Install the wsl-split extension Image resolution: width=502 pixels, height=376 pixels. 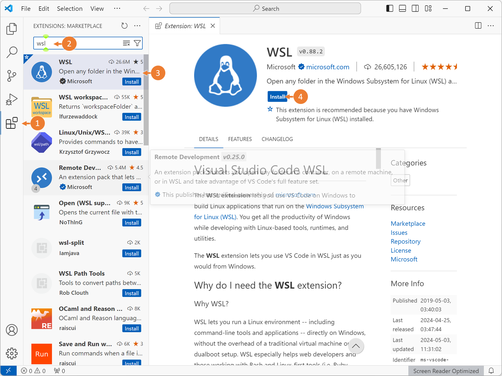tap(132, 254)
